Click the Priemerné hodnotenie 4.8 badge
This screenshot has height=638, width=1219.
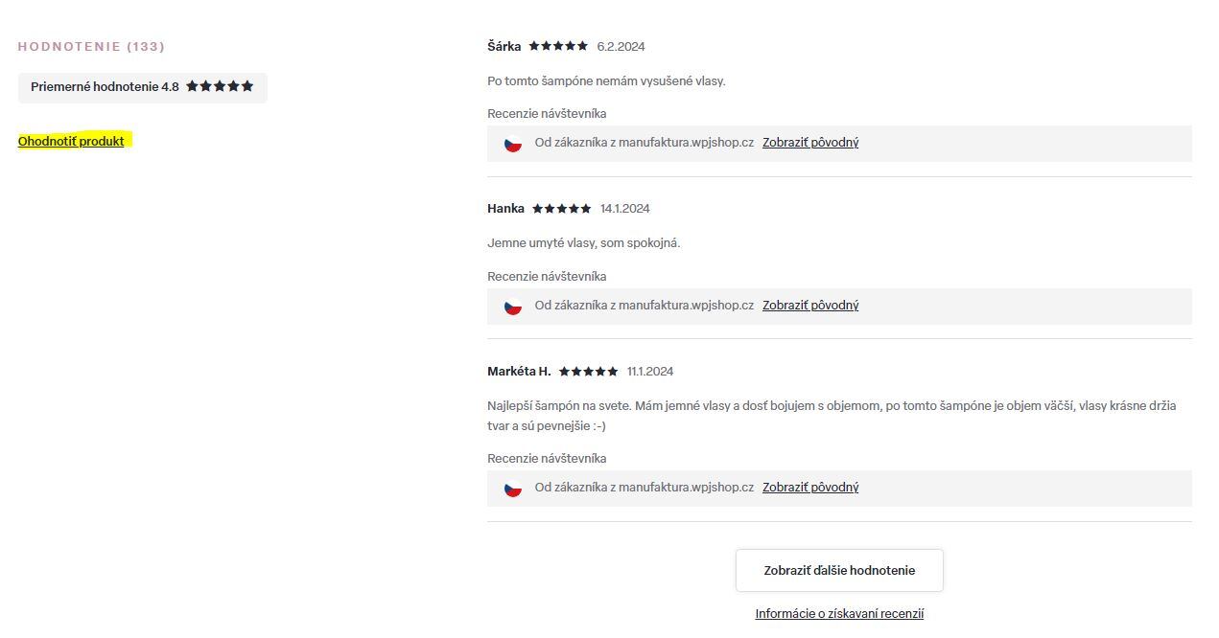click(x=105, y=87)
